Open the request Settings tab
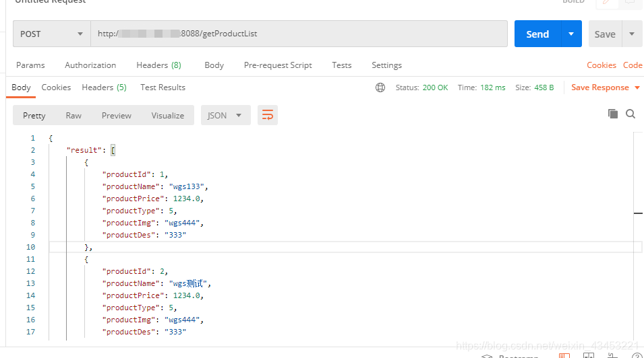This screenshot has width=644, height=358. tap(386, 65)
